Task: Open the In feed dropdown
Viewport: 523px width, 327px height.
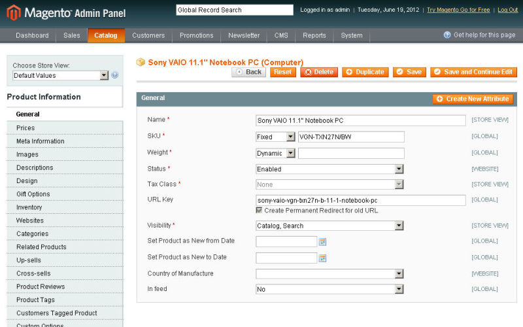Action: (x=329, y=289)
